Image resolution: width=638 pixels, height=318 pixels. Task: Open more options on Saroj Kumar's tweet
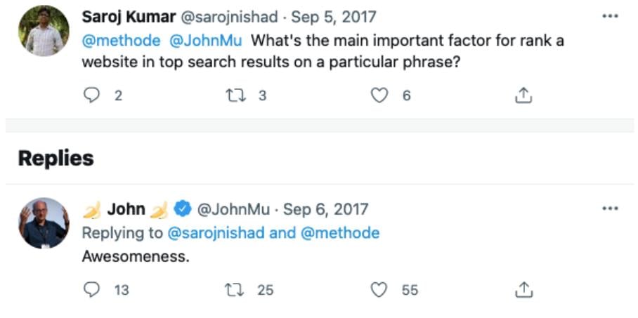click(610, 17)
